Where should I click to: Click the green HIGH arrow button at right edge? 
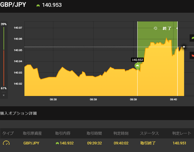tap(192, 38)
